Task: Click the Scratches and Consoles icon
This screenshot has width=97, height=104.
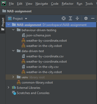Action: click(14, 93)
